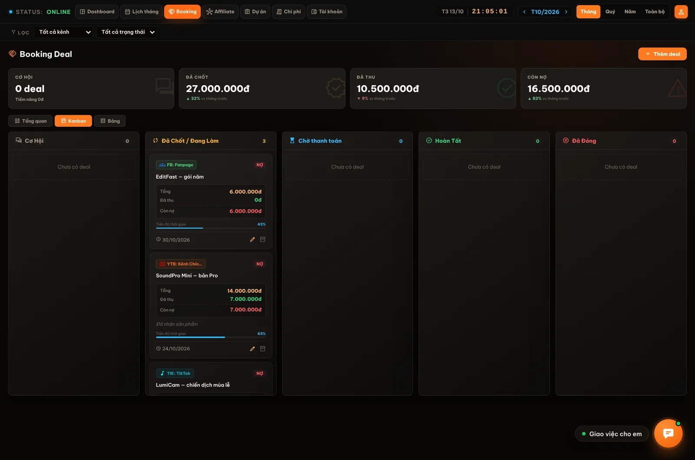Click the FB: Fanpage channel tag

(176, 165)
